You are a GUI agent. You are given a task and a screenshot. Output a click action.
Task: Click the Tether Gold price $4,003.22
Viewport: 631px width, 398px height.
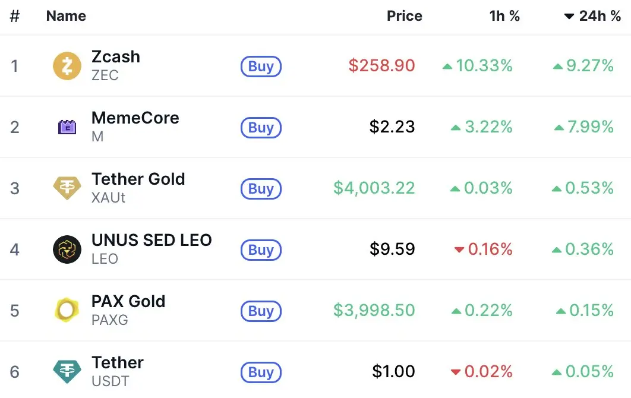[374, 188]
